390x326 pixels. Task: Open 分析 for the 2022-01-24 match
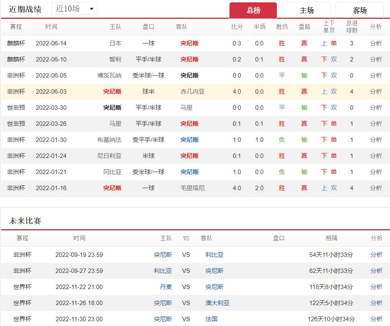(x=376, y=156)
